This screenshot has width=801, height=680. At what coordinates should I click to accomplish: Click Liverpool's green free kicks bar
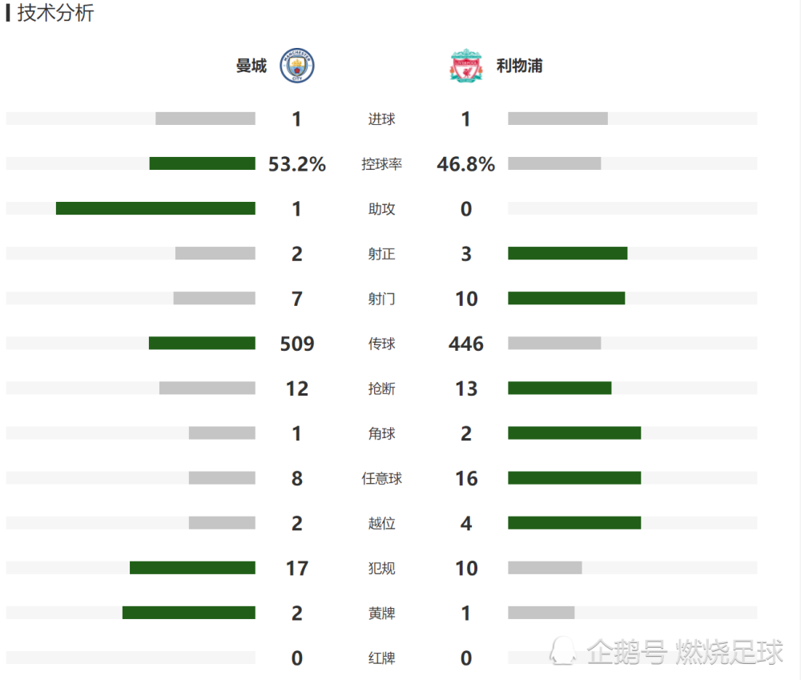click(574, 477)
